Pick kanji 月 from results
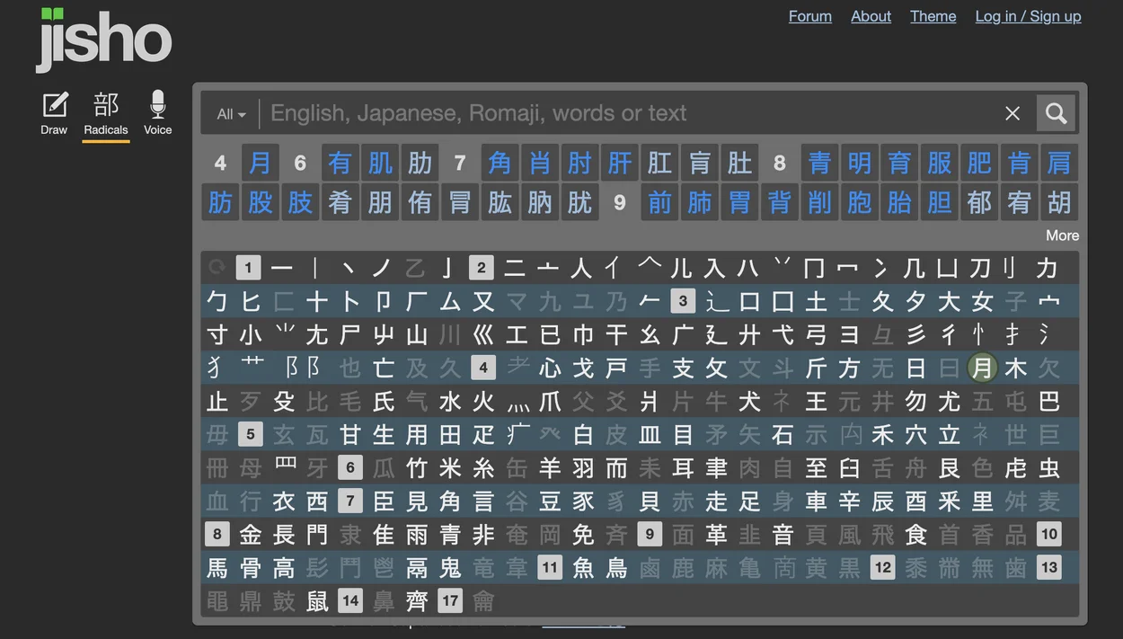1123x639 pixels. coord(261,163)
